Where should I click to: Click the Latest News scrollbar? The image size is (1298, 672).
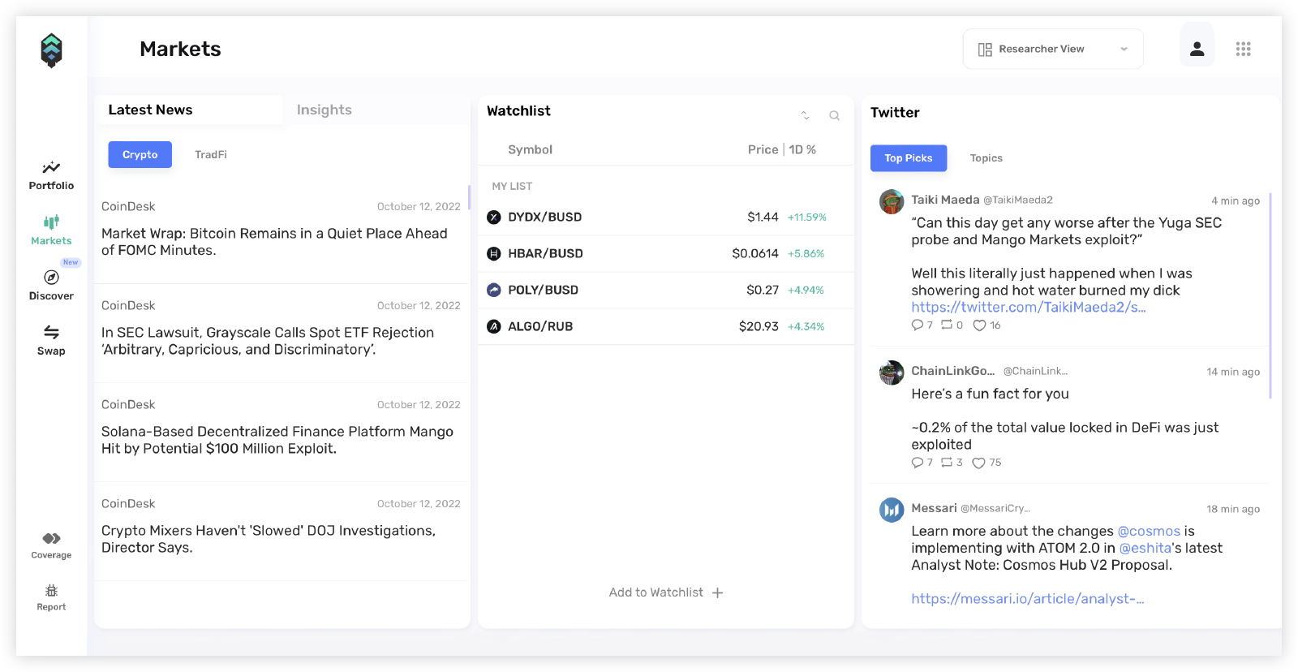(469, 196)
